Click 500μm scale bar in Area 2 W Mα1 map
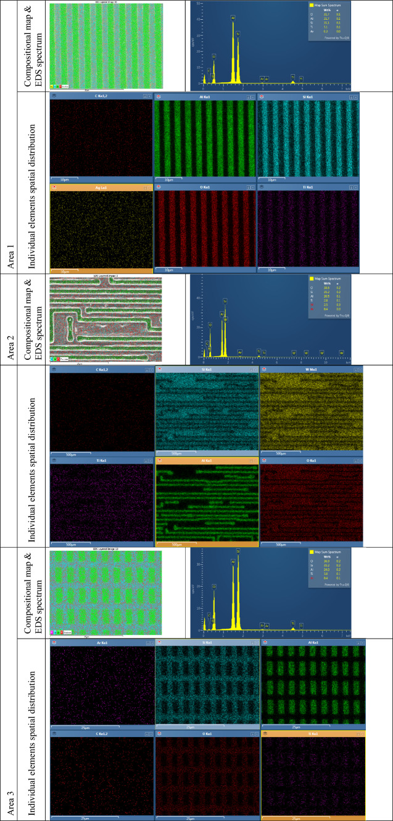393x821 pixels. tap(281, 453)
